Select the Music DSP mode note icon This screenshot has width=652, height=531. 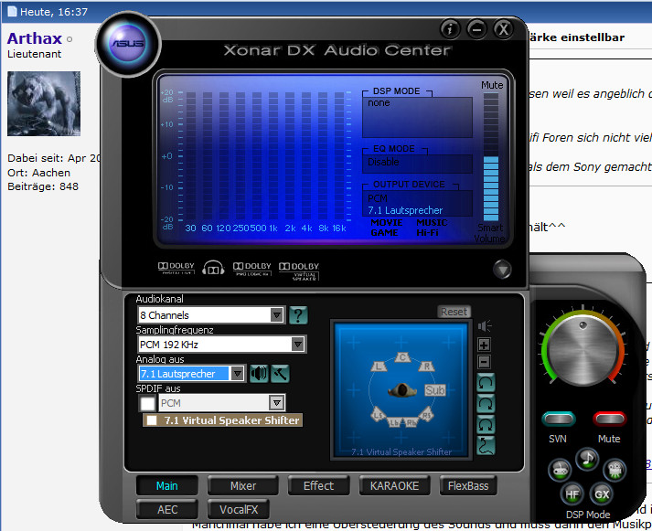[587, 458]
